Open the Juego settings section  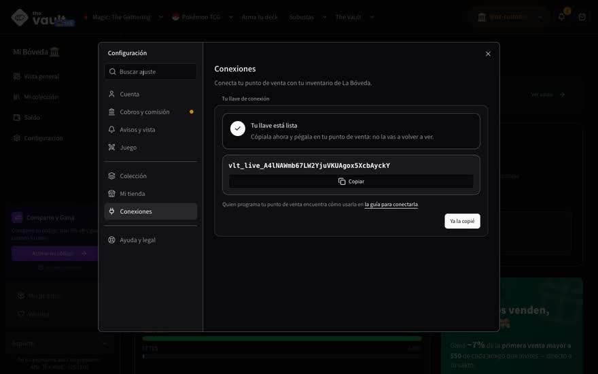point(151,148)
